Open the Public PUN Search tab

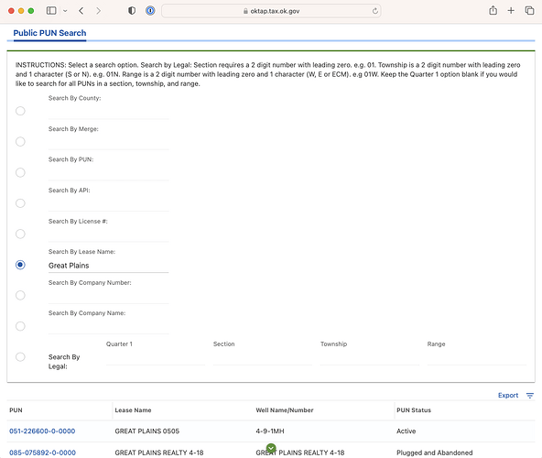tap(49, 33)
